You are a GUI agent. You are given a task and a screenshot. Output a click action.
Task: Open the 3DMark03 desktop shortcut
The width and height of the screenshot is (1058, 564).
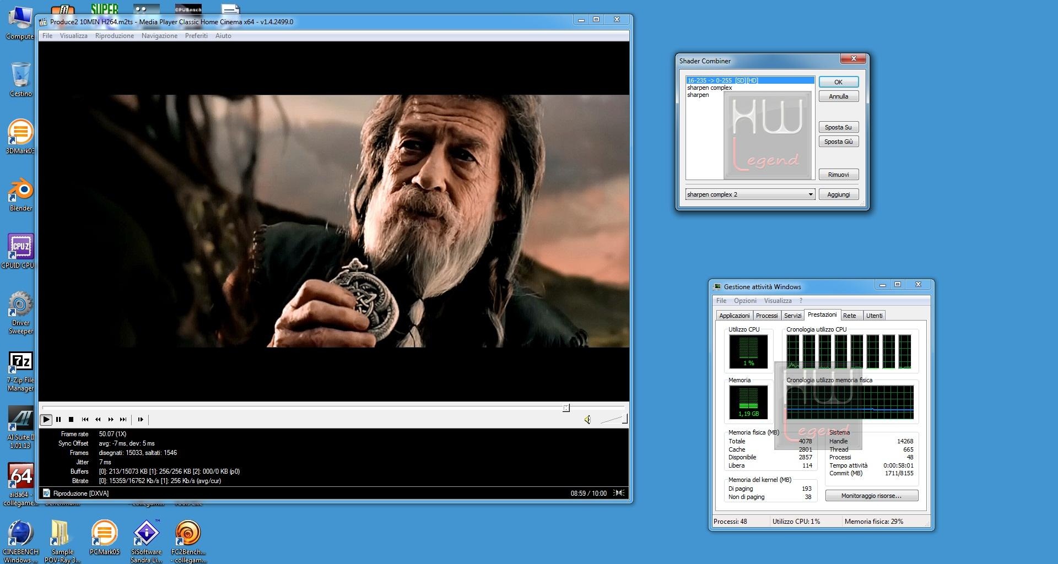point(21,136)
